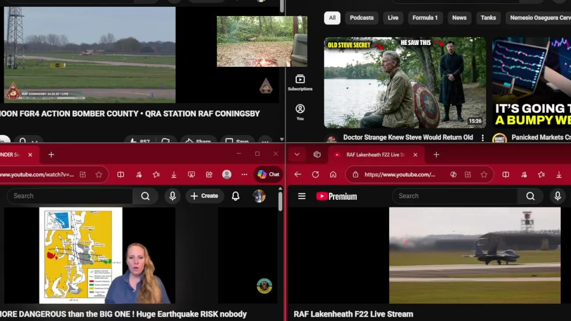Open Downloads in left Edge window
The width and height of the screenshot is (571, 321).
tap(174, 175)
